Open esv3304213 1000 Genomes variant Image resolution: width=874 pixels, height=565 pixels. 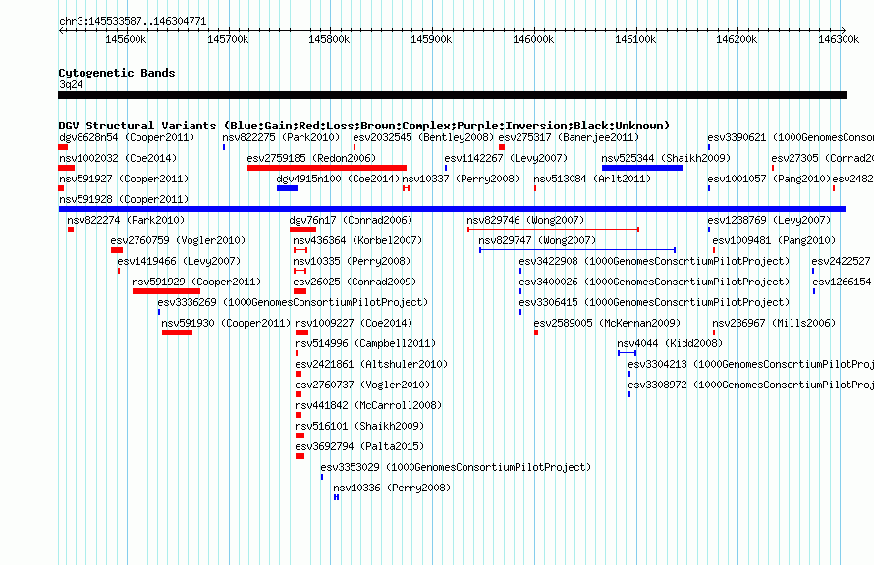[x=750, y=364]
